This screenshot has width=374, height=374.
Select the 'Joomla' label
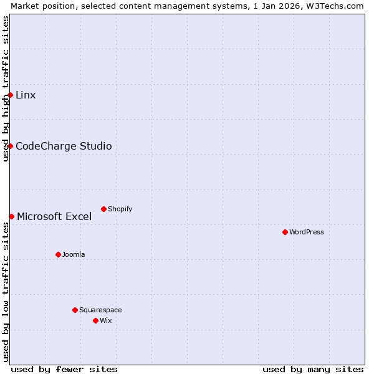(74, 254)
